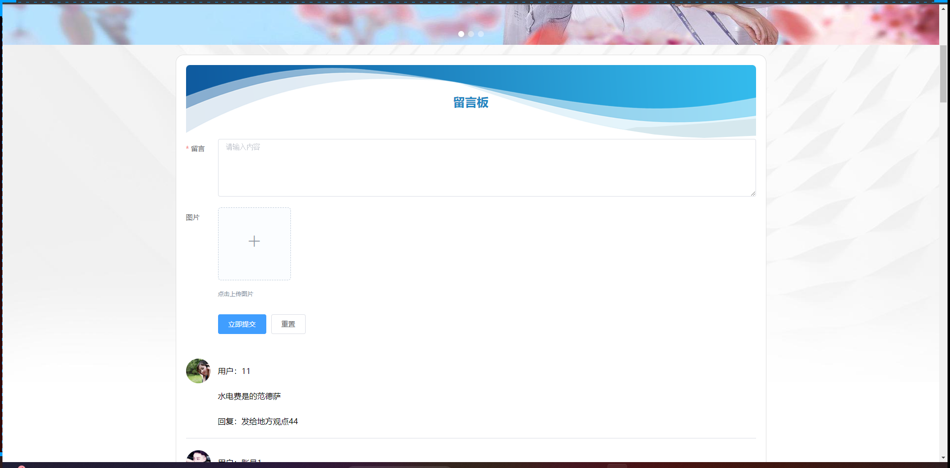Viewport: 950px width, 468px height.
Task: Click the second user's partially visible avatar
Action: pos(198,457)
